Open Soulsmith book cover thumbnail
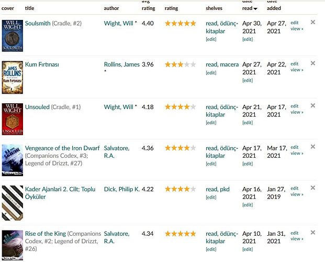 pyautogui.click(x=12, y=35)
